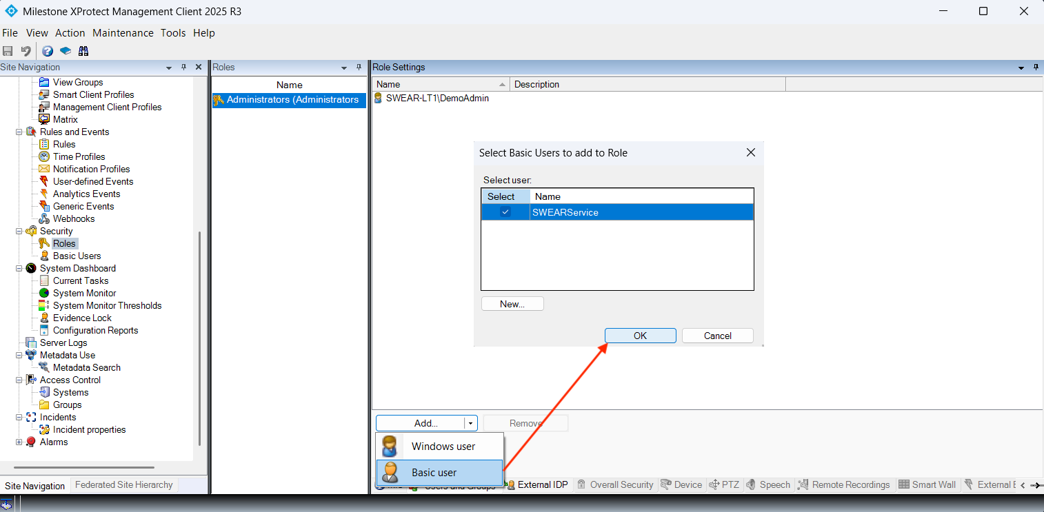Open the Add button dropdown arrow

pos(470,423)
